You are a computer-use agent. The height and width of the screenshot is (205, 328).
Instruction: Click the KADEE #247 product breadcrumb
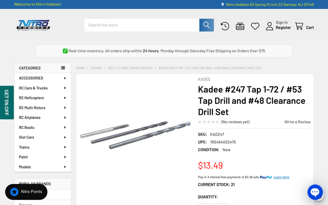[x=210, y=68]
